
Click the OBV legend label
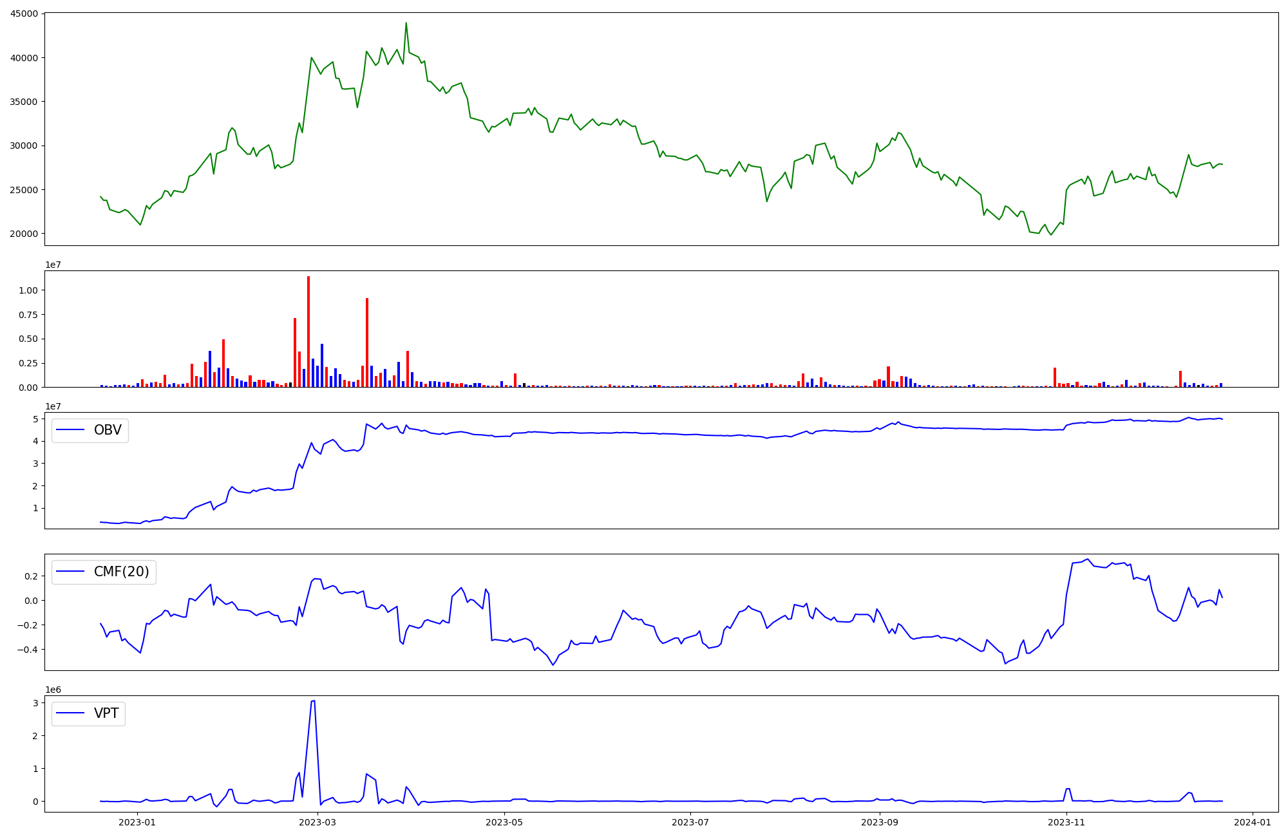[x=108, y=430]
